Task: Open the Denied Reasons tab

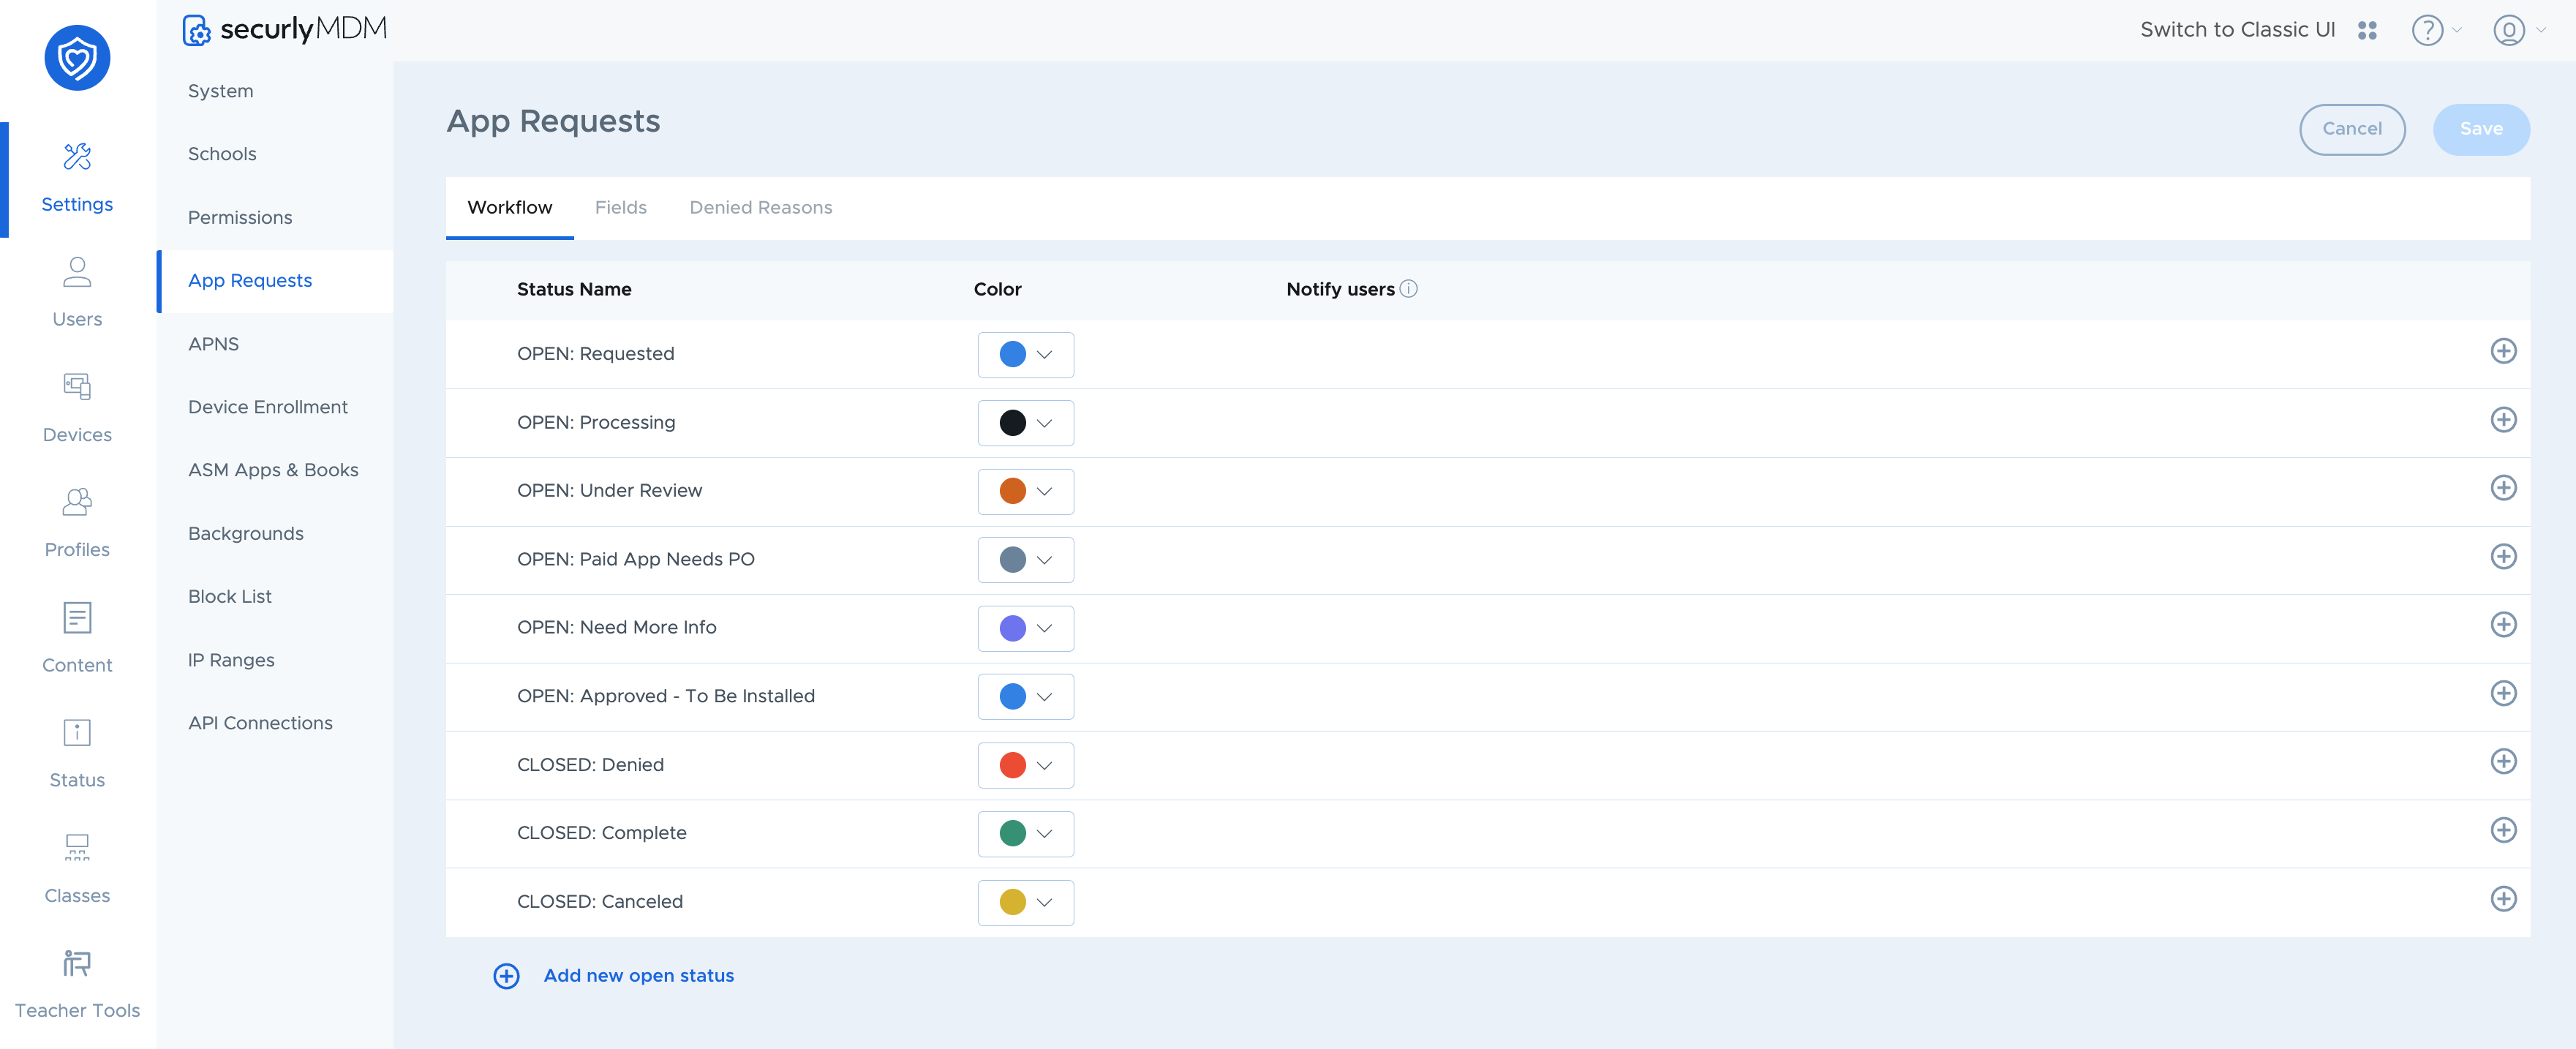Action: (761, 207)
